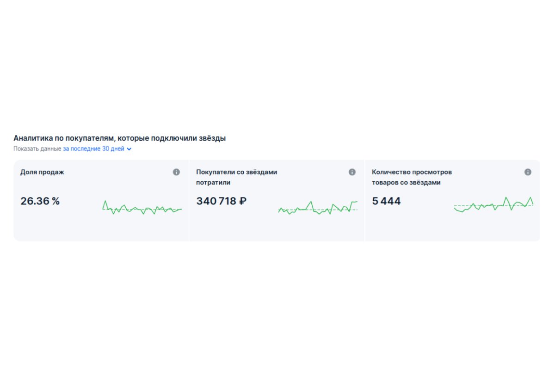Click the 5 444 views count

[x=386, y=201]
